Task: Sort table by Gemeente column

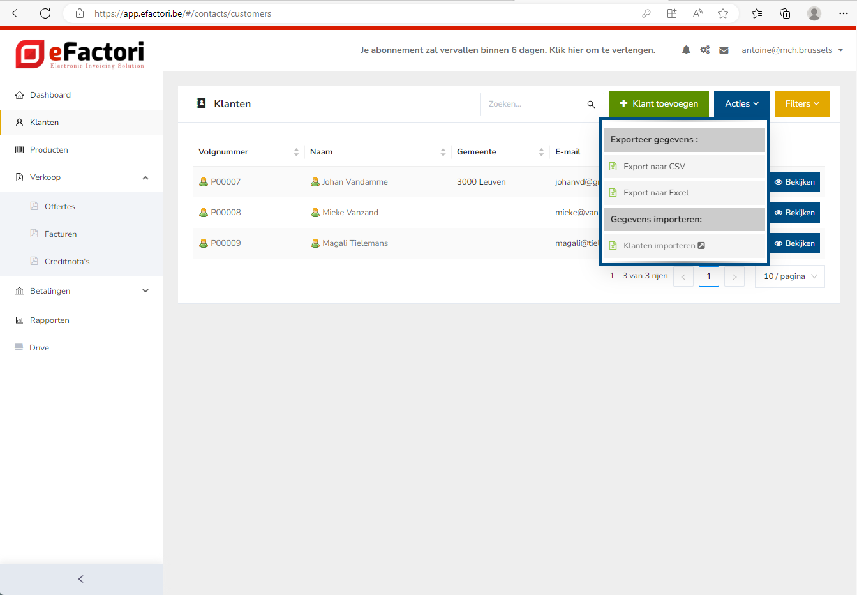Action: tap(541, 152)
